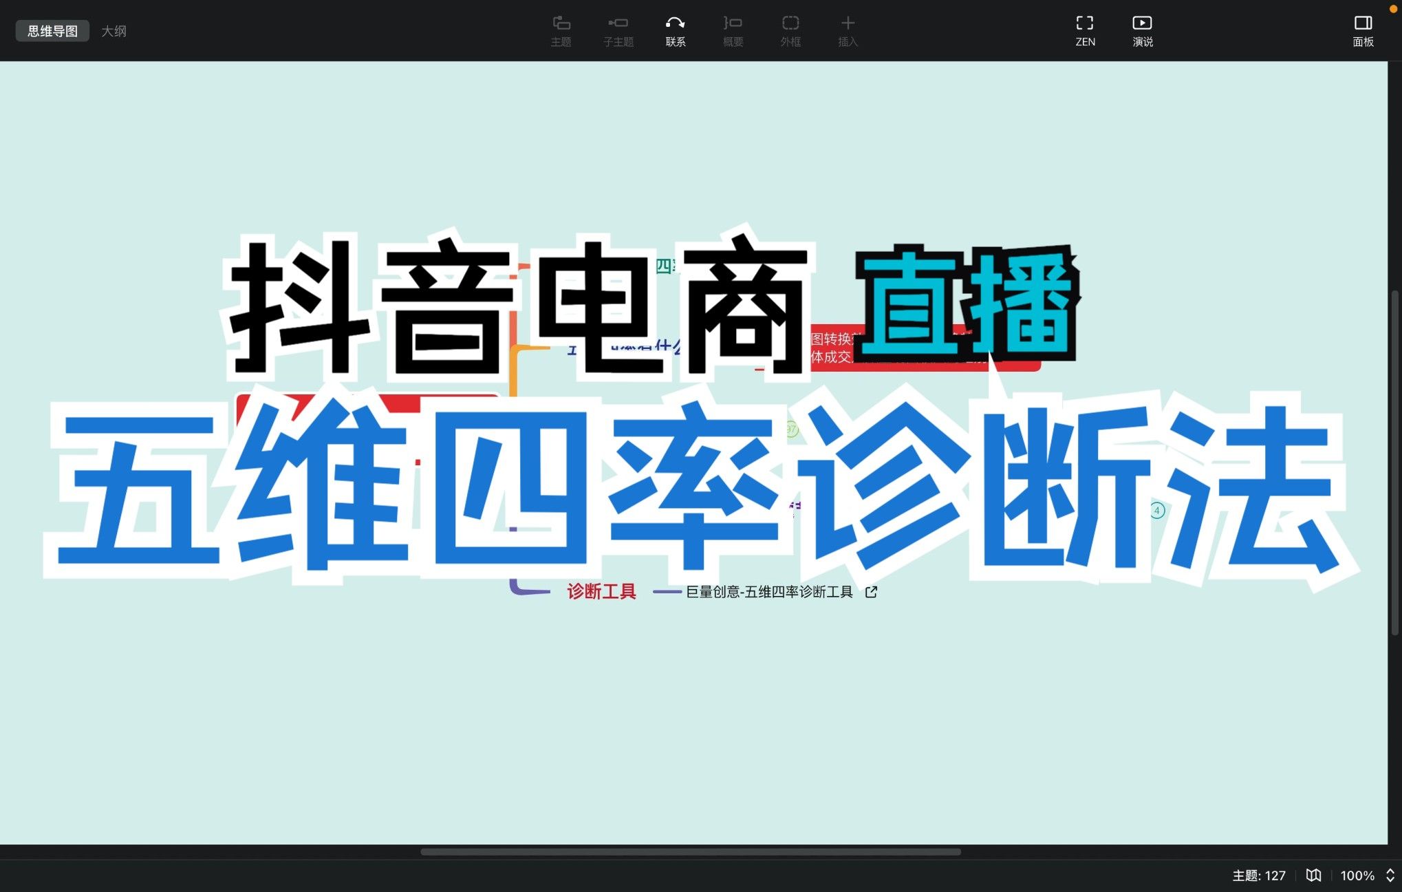Toggle the 面板 side panel

coord(1363,31)
